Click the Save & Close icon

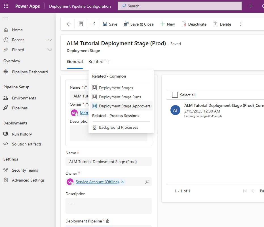click(126, 24)
